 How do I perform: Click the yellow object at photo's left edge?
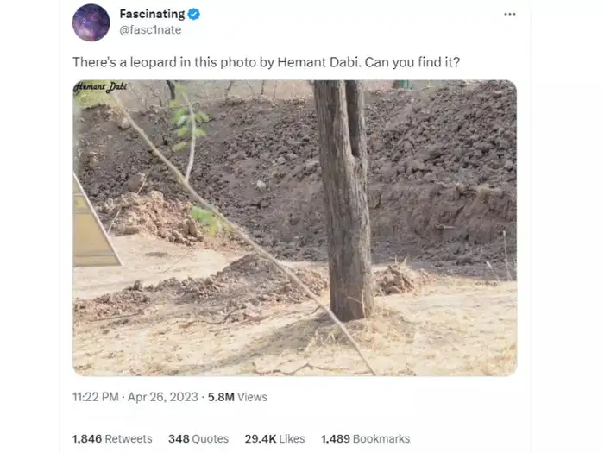92,229
